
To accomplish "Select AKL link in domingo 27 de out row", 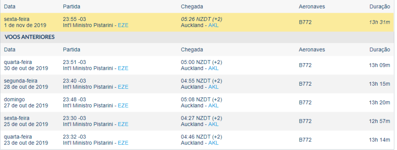I will click(x=214, y=106).
